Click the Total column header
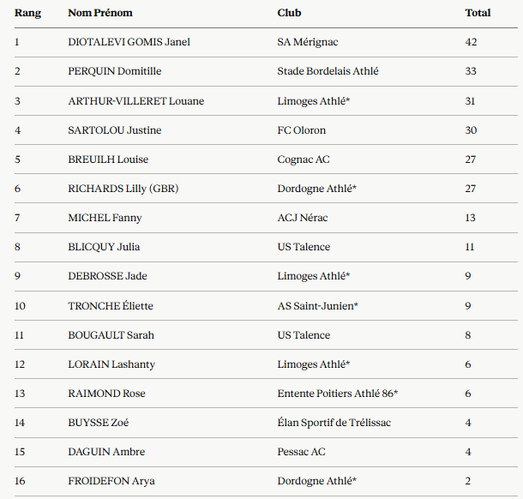523x499 pixels. point(478,13)
